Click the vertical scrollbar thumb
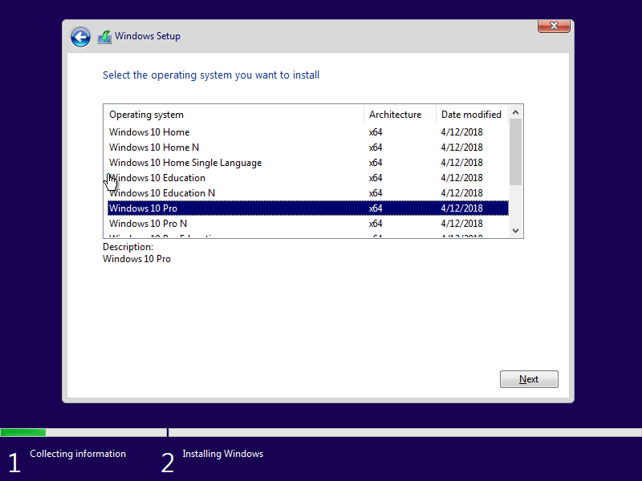The image size is (642, 481). pos(515,152)
